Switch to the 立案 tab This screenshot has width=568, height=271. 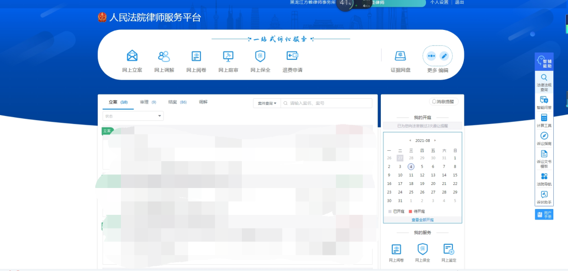(118, 102)
